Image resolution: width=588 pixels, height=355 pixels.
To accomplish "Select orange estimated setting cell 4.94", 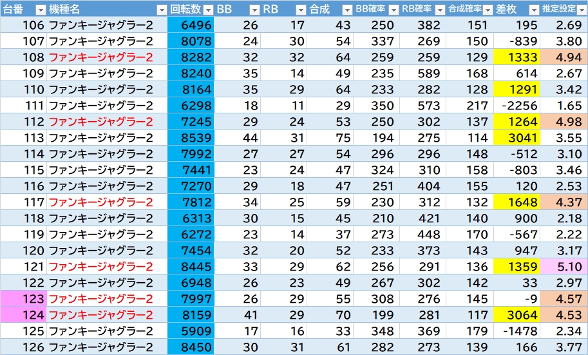I will (x=564, y=57).
